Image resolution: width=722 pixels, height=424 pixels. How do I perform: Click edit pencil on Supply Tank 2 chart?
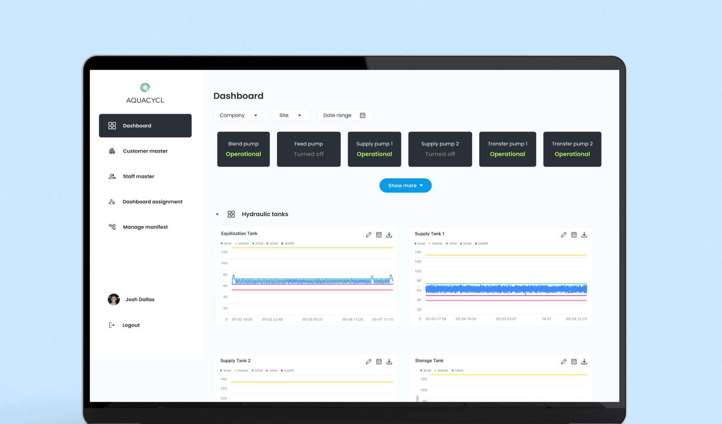368,362
